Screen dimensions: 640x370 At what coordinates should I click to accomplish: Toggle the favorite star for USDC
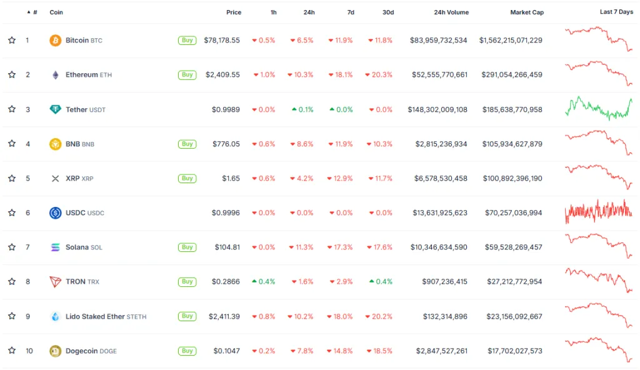(x=12, y=213)
